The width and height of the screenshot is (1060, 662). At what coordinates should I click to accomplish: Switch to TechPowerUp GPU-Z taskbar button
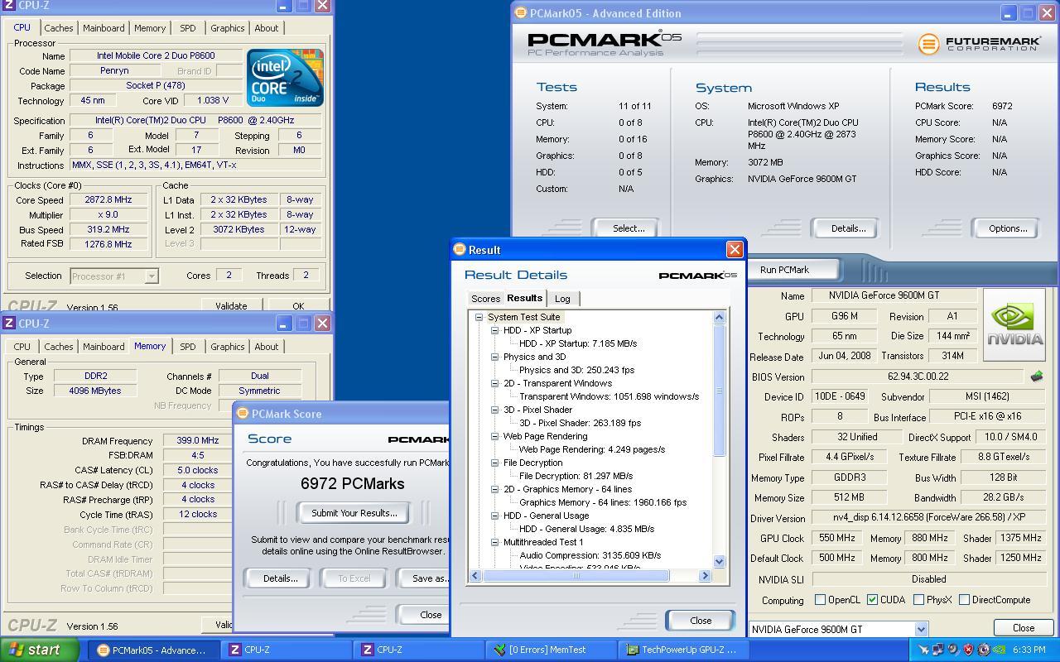click(x=684, y=650)
